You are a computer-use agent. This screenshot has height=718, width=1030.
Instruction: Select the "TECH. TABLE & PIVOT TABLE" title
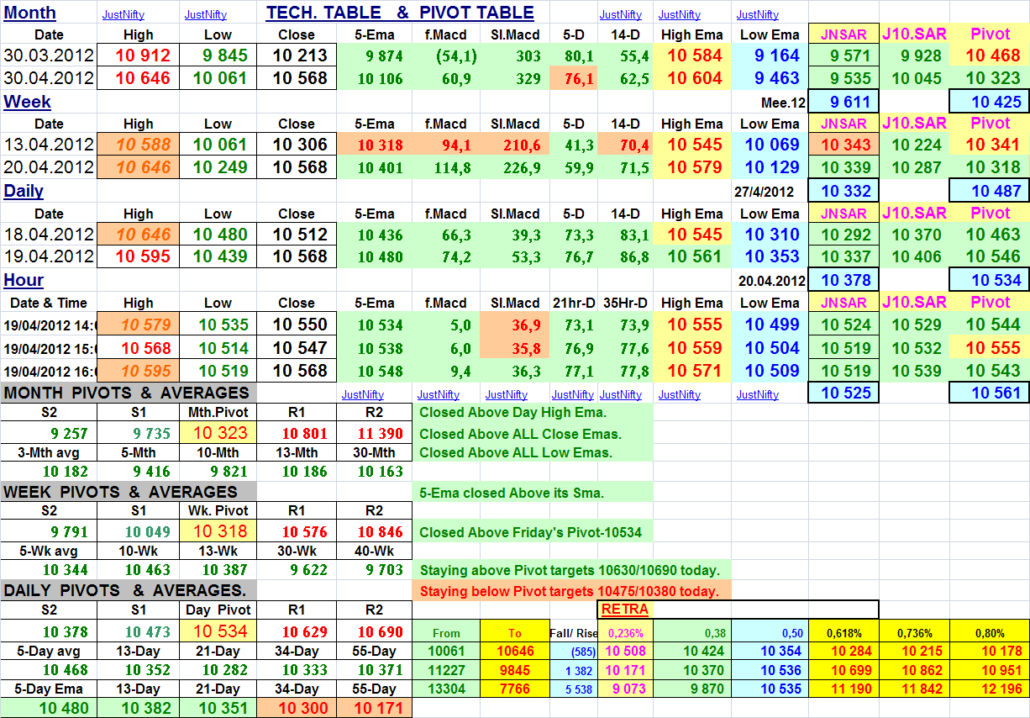tap(400, 13)
